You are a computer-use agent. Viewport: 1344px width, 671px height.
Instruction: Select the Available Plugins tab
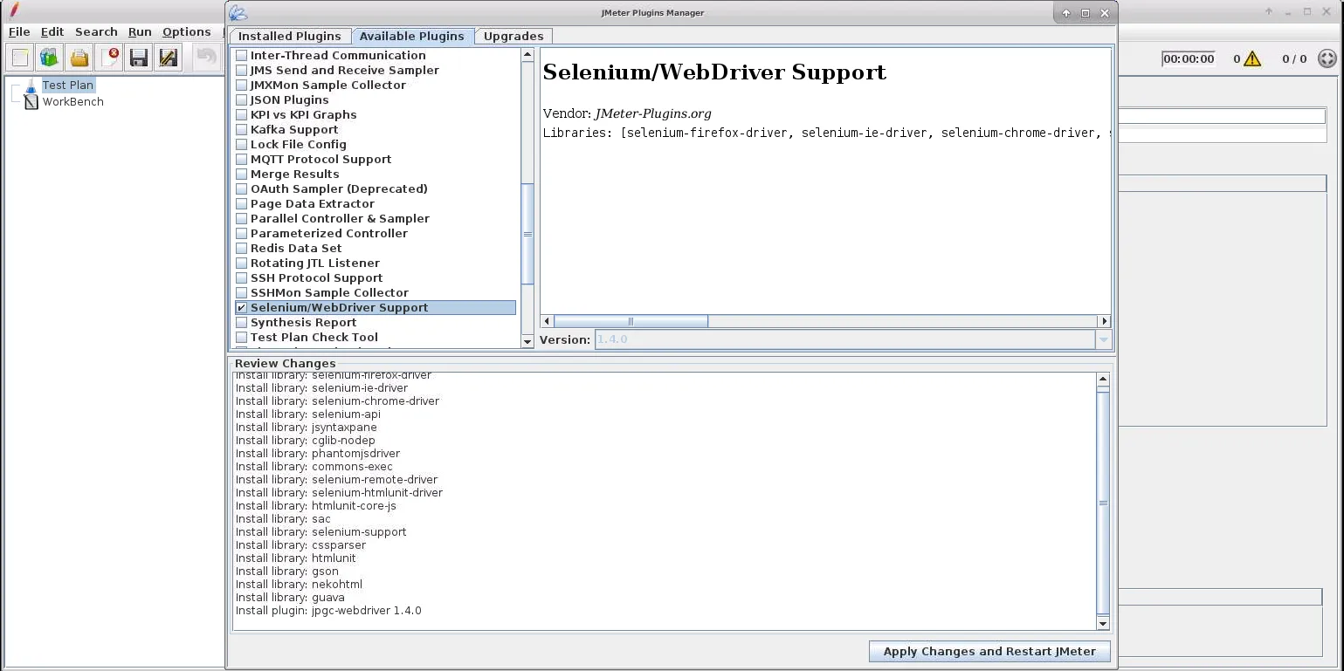(x=412, y=36)
